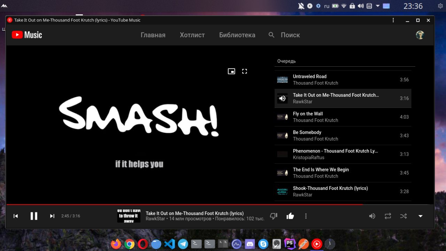Play Phenomenon - Thousand Foot Krutch queue item

pos(343,154)
